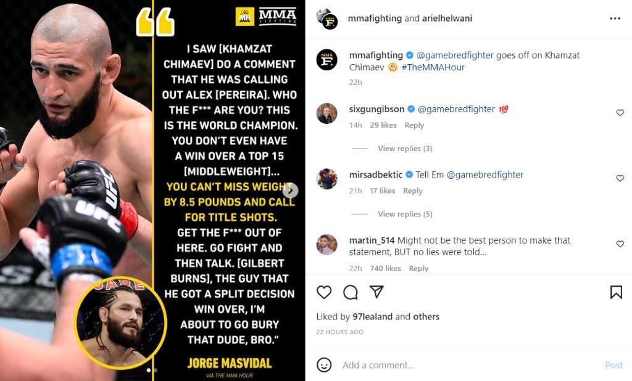Go to next carousel image arrow
Screen dimensions: 632x381
290,190
